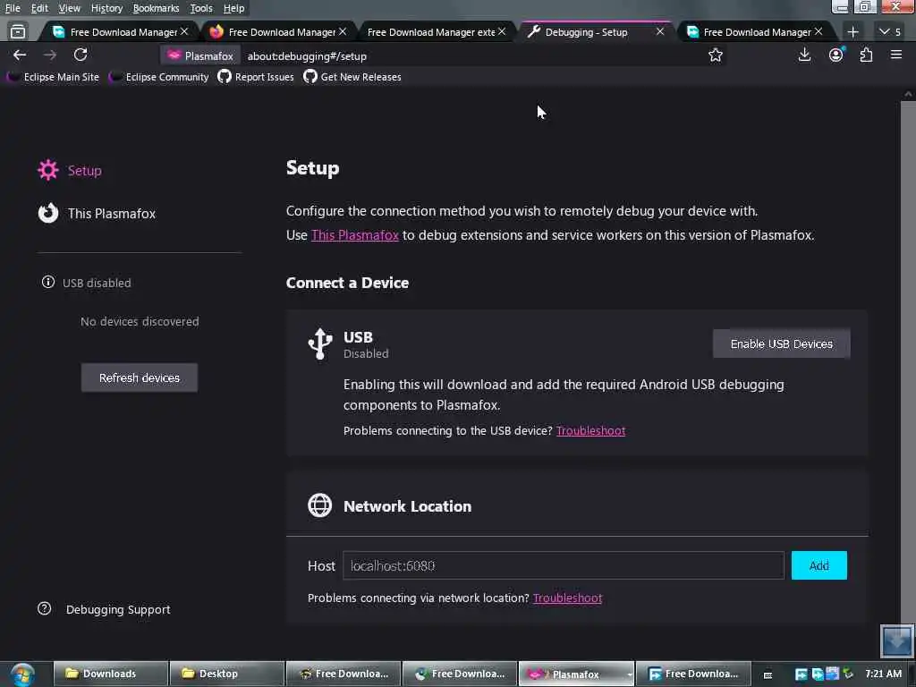Click the forward navigation arrow
The height and width of the screenshot is (687, 916).
[50, 55]
